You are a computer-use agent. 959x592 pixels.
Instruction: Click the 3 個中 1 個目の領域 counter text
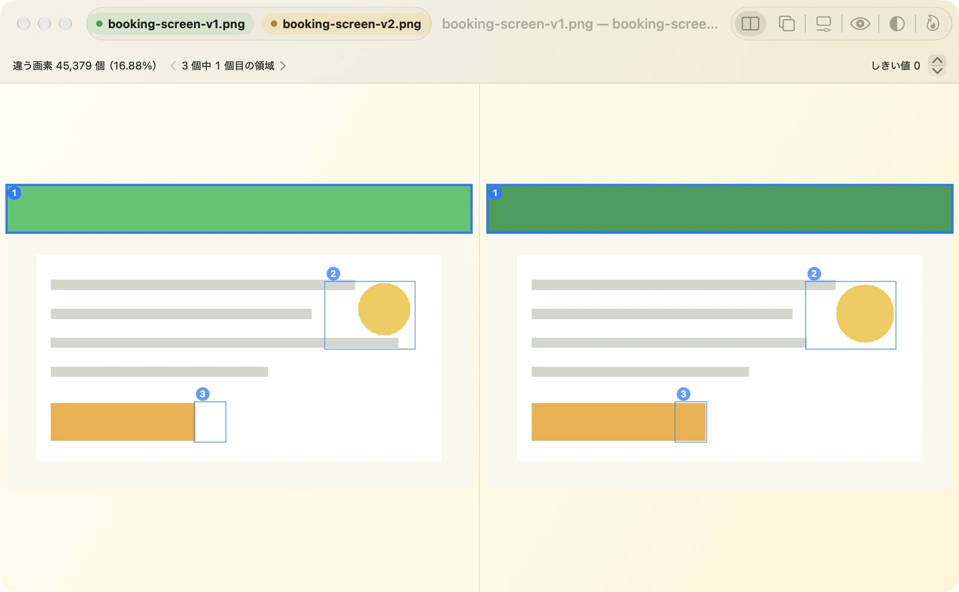(x=228, y=65)
